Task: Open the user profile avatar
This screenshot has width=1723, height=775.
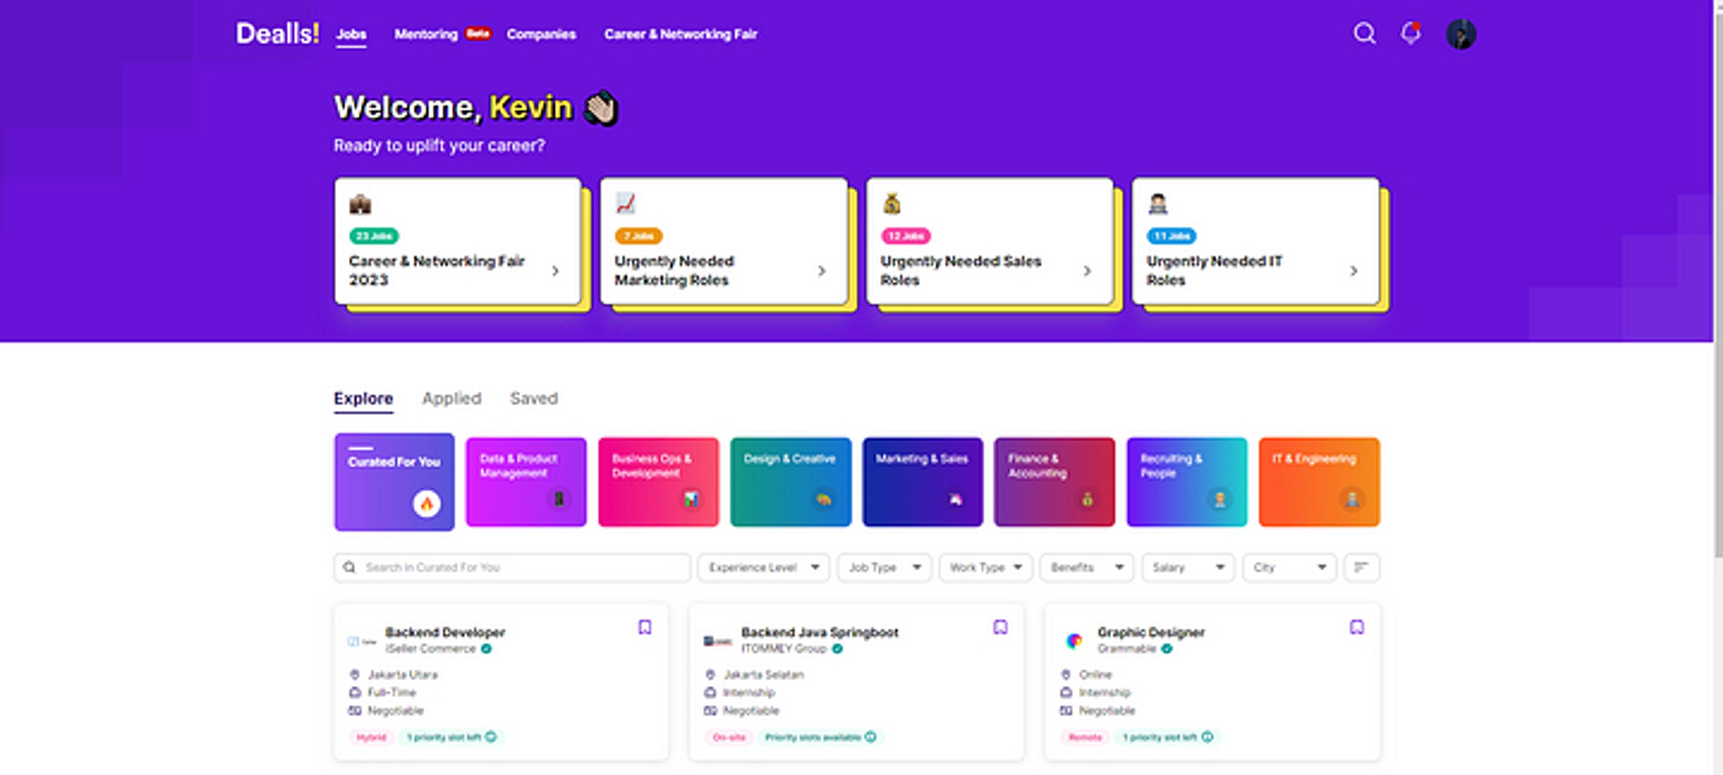Action: point(1460,34)
